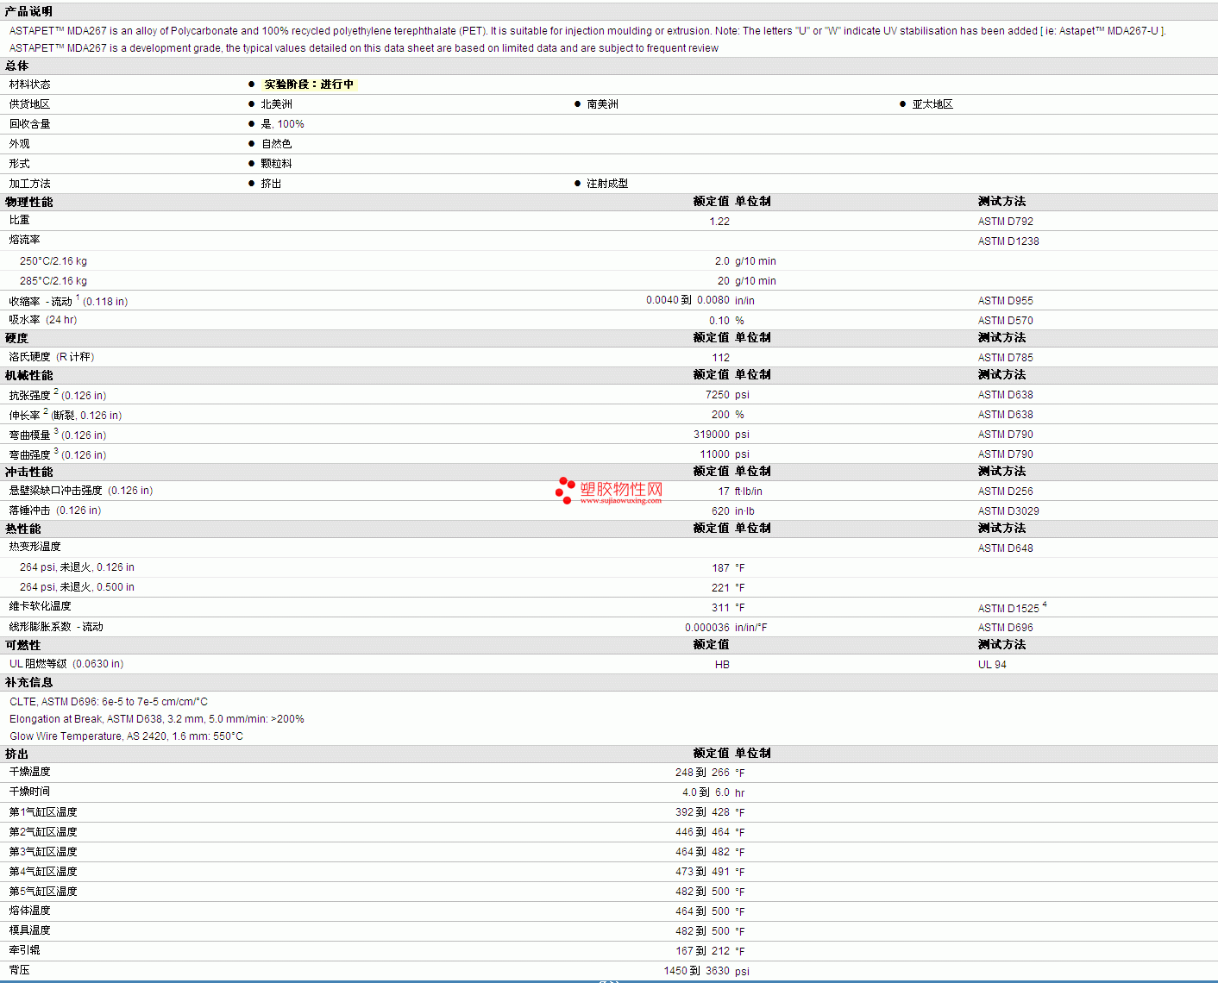Select the 北美洲 region entry
The width and height of the screenshot is (1218, 983).
(277, 104)
